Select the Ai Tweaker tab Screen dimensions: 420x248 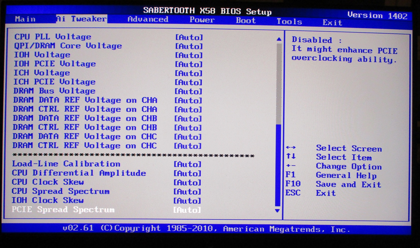(x=81, y=19)
